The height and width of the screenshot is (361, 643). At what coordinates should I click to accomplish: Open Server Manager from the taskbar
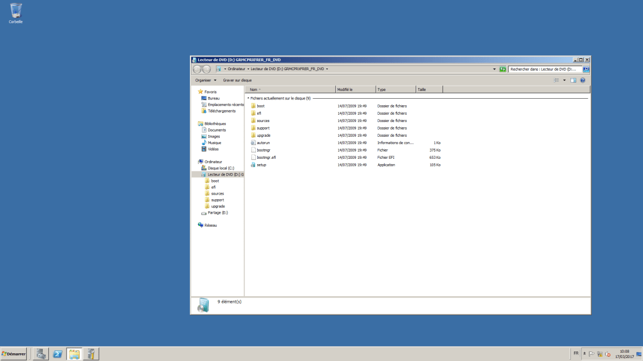pos(90,354)
